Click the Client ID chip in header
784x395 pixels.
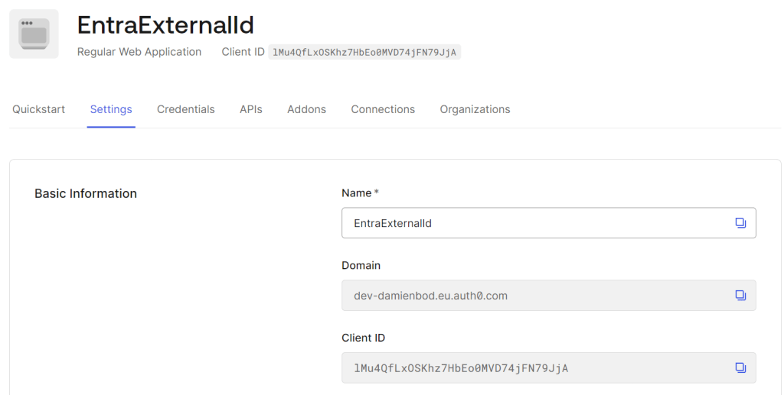click(364, 52)
